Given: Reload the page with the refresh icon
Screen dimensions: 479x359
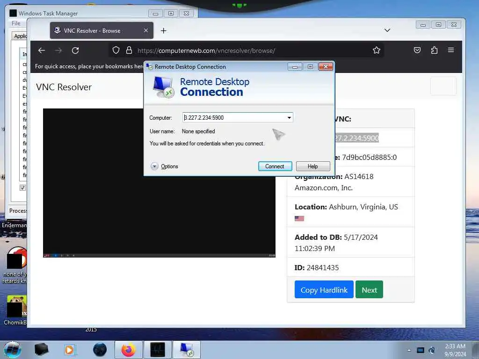Looking at the screenshot, I should coord(75,50).
